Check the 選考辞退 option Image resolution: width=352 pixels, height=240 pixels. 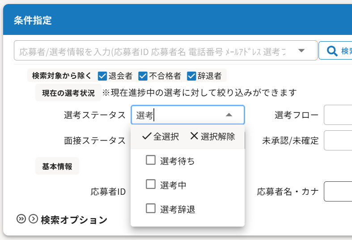tap(151, 209)
